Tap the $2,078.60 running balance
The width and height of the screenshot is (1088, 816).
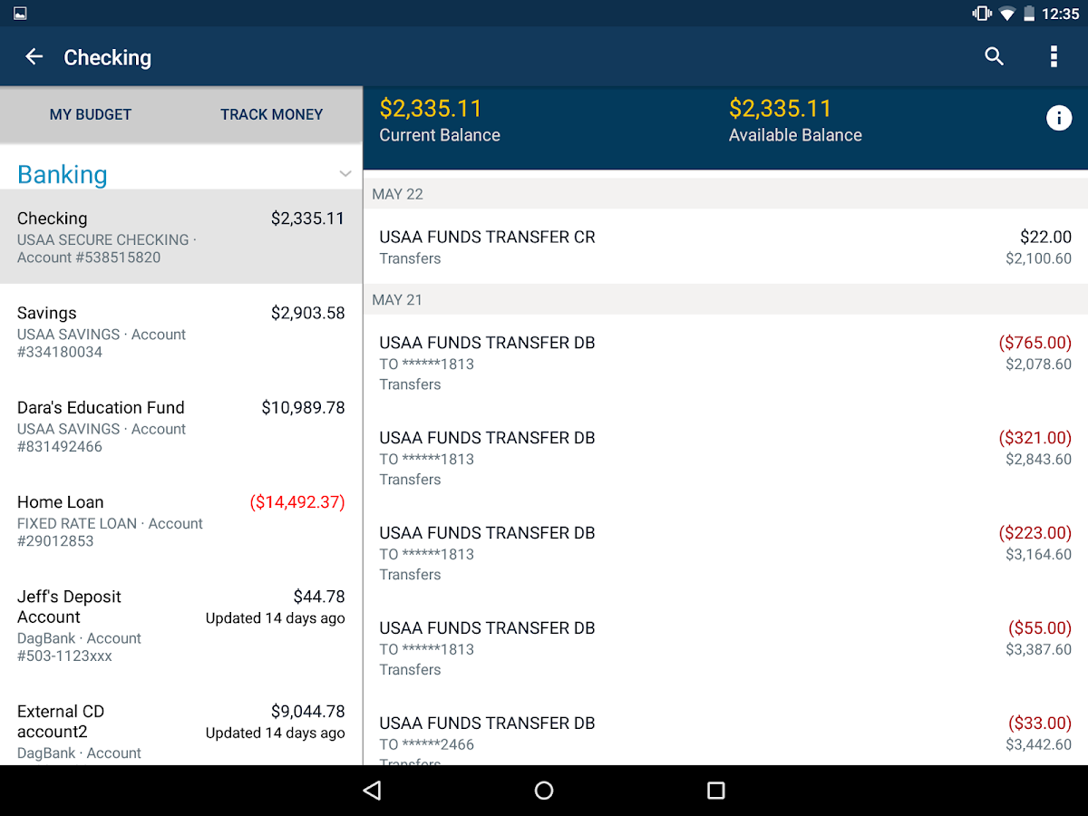click(x=1039, y=364)
